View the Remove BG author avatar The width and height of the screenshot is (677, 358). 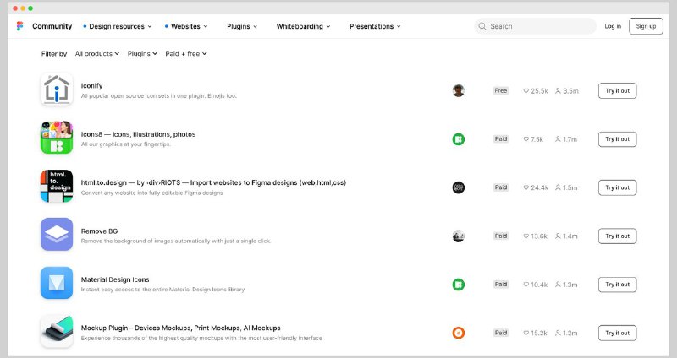tap(459, 236)
